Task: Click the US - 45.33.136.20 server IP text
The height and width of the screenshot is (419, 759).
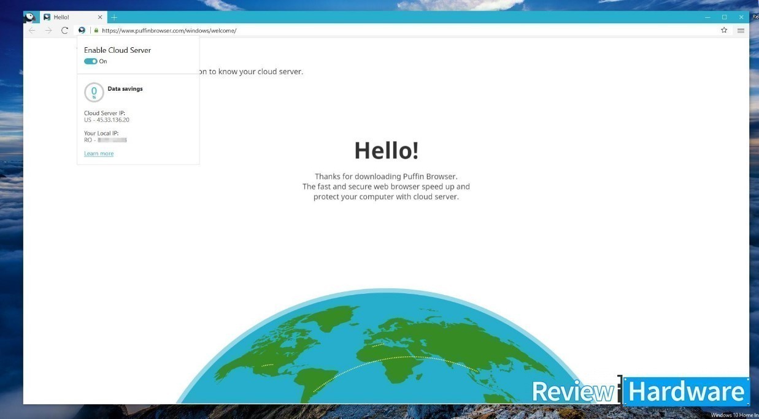Action: (107, 120)
